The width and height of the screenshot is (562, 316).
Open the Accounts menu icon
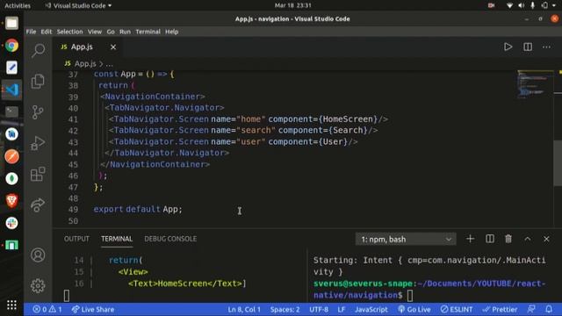pyautogui.click(x=38, y=255)
